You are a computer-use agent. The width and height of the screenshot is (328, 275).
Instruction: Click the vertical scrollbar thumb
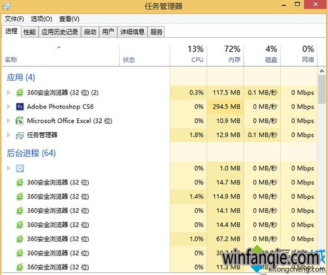tap(322, 89)
